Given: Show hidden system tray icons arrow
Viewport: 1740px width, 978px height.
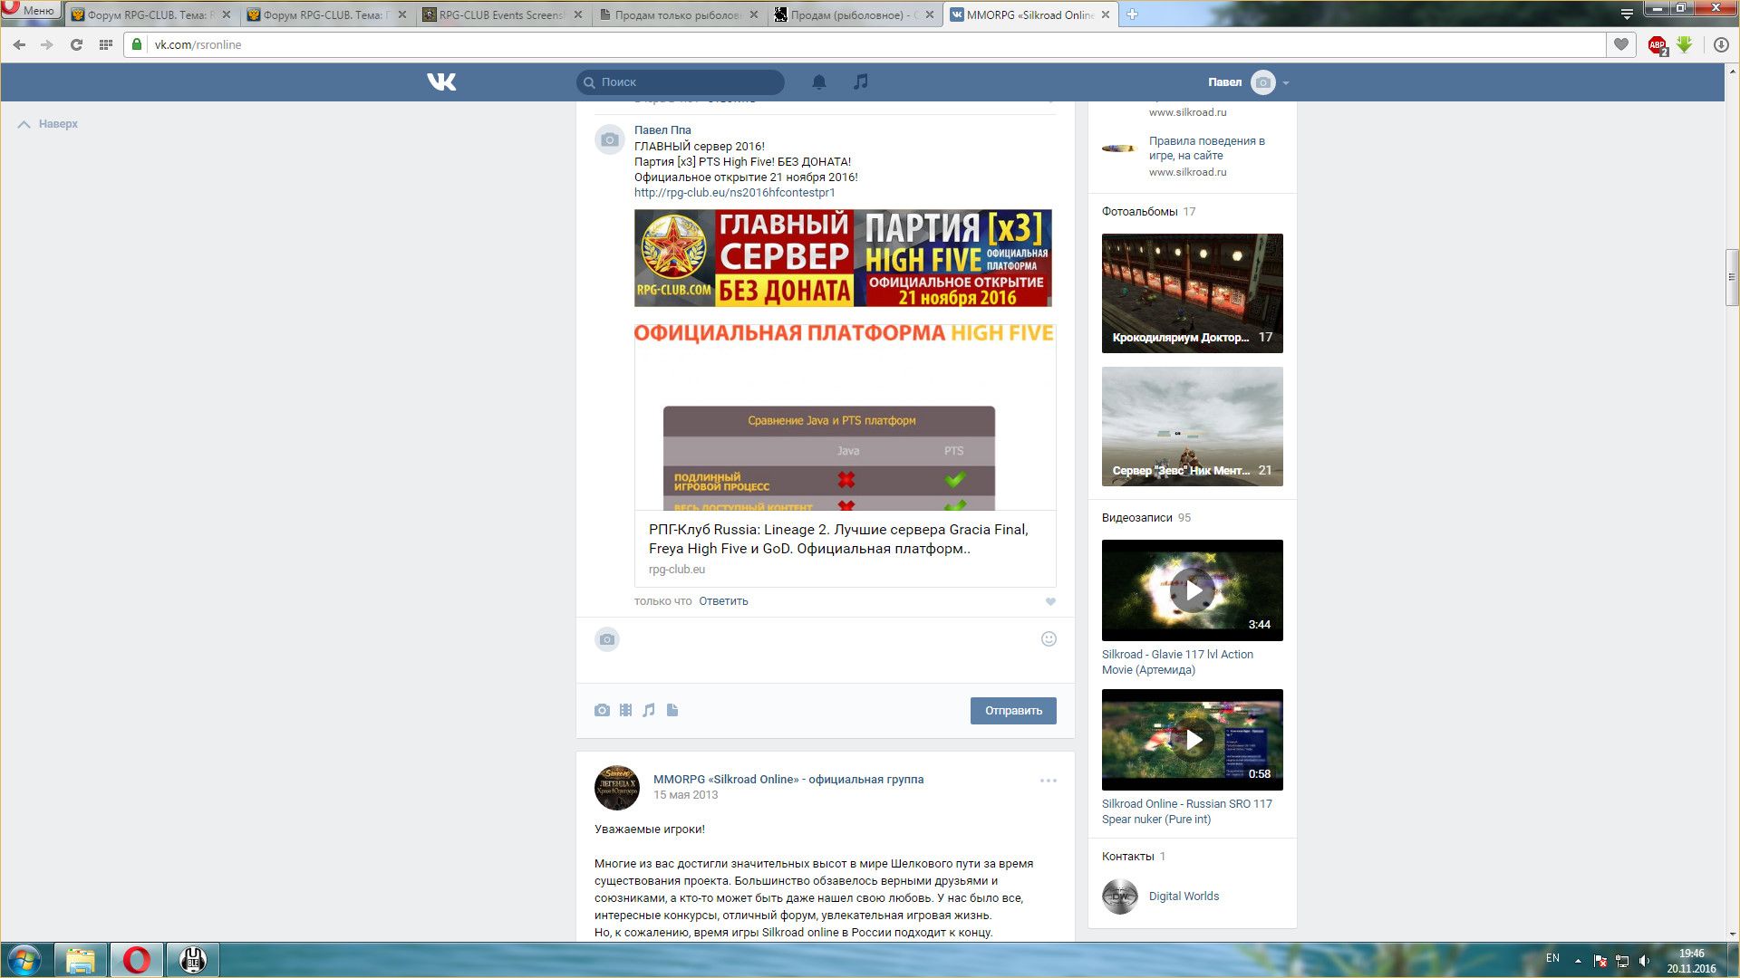Looking at the screenshot, I should coord(1578,961).
